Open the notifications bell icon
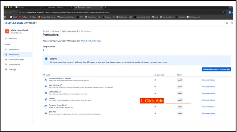This screenshot has height=132, width=237. click(227, 23)
